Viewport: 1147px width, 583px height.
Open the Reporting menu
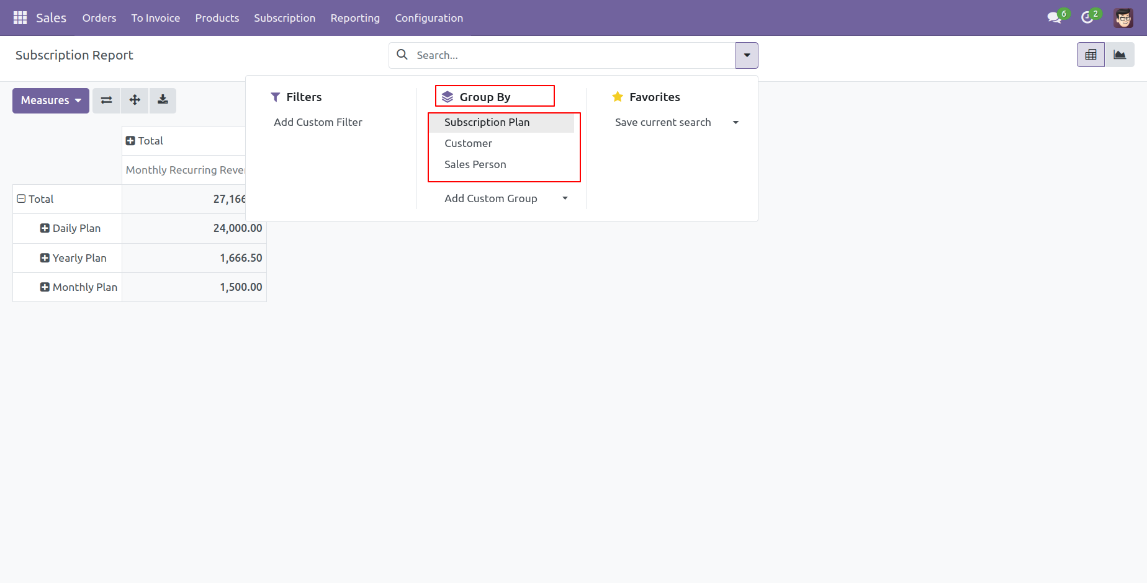pyautogui.click(x=355, y=18)
